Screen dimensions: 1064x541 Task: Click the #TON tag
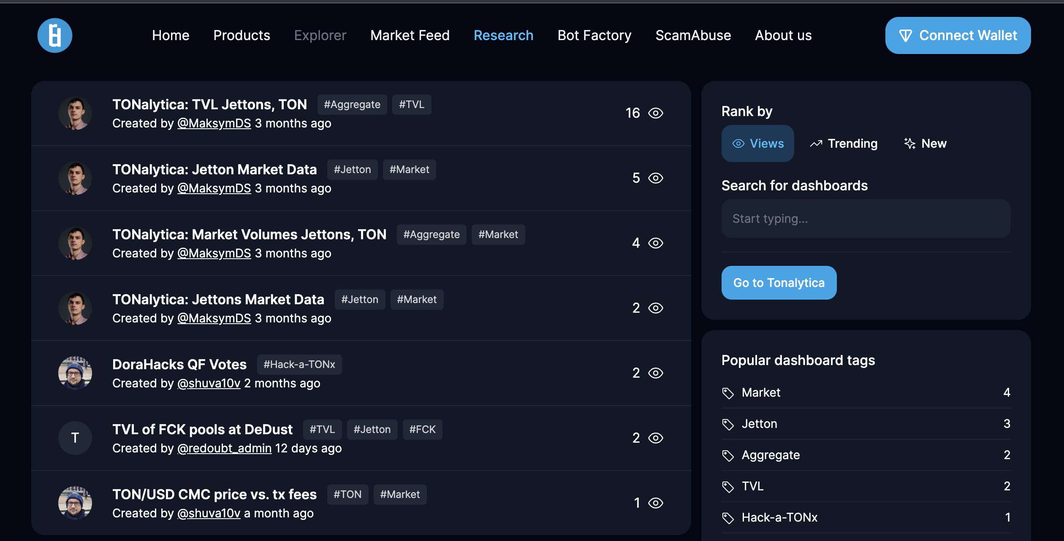pos(348,494)
